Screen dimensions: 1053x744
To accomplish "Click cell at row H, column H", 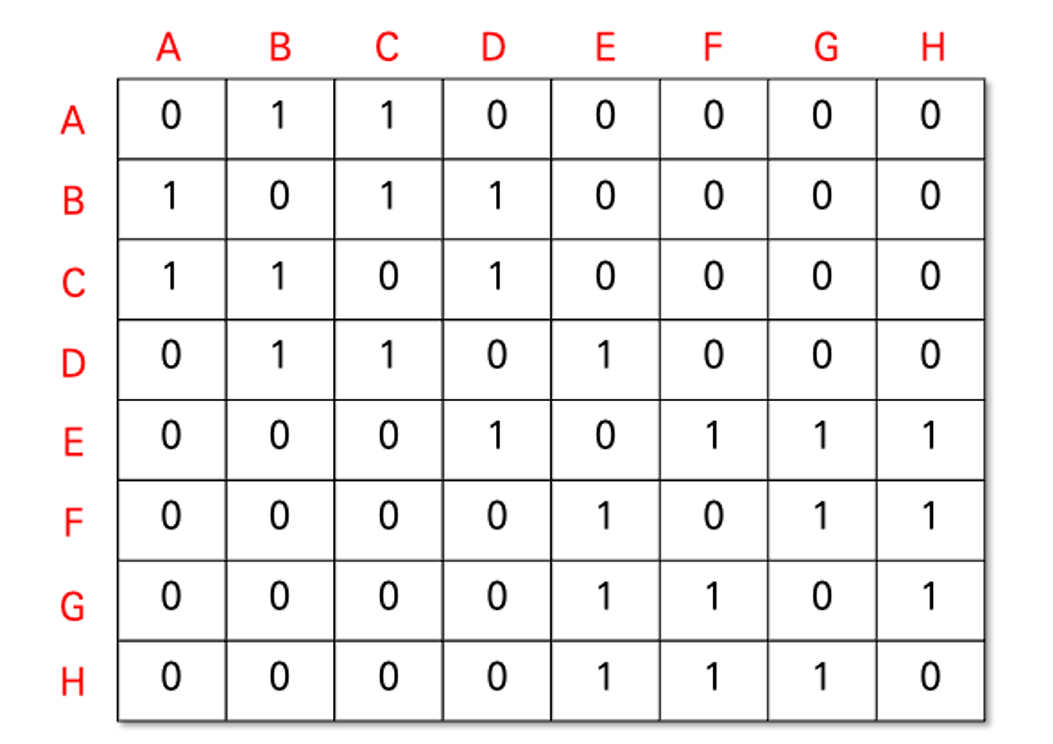I will (930, 682).
